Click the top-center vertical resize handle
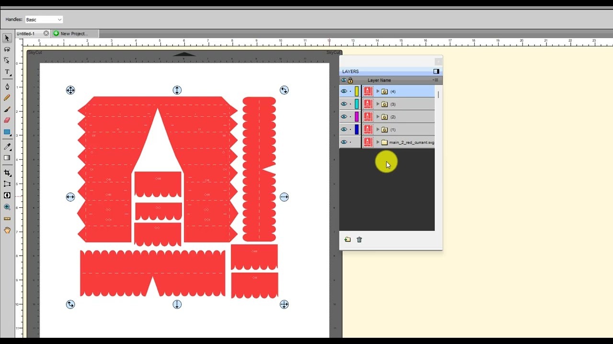The image size is (613, 344). point(177,90)
